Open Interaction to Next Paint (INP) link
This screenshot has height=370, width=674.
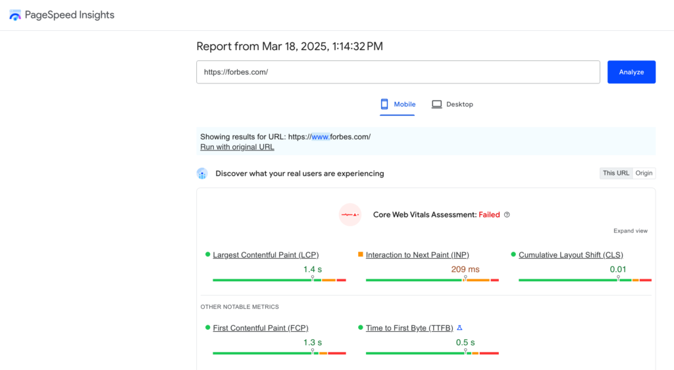(417, 255)
